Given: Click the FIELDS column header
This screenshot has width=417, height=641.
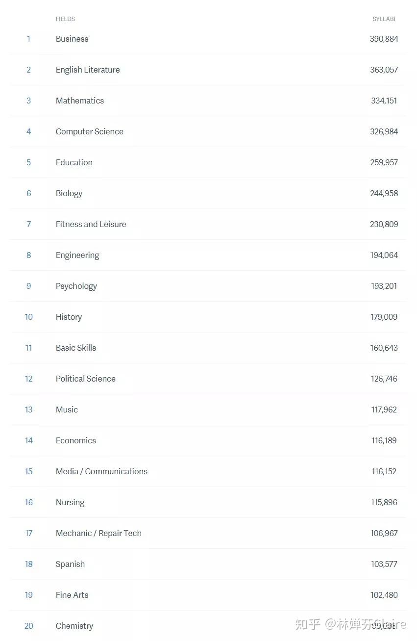Looking at the screenshot, I should click(65, 19).
